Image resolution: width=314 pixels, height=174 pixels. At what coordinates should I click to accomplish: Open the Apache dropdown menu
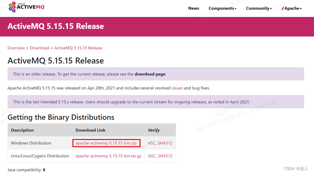coord(291,8)
